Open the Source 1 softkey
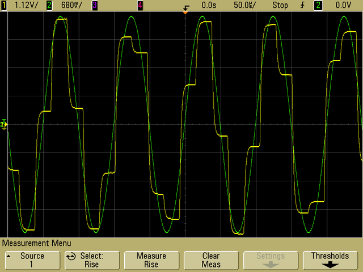Screen dimensions: 363x272 point(33,261)
